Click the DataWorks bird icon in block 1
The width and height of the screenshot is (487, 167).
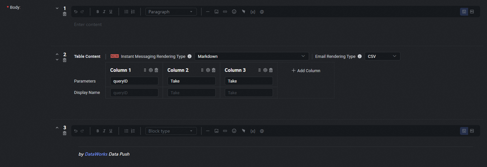pyautogui.click(x=243, y=12)
